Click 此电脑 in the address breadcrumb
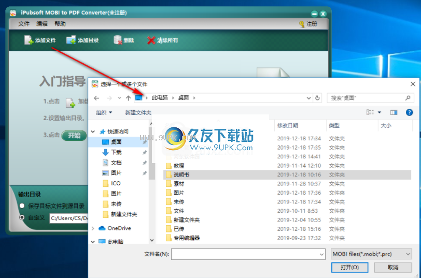Image resolution: width=421 pixels, height=278 pixels. pos(160,98)
